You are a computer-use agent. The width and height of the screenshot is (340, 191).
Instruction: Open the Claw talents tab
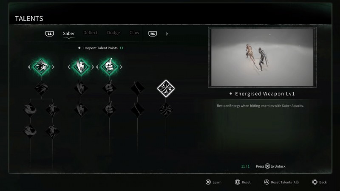point(134,33)
